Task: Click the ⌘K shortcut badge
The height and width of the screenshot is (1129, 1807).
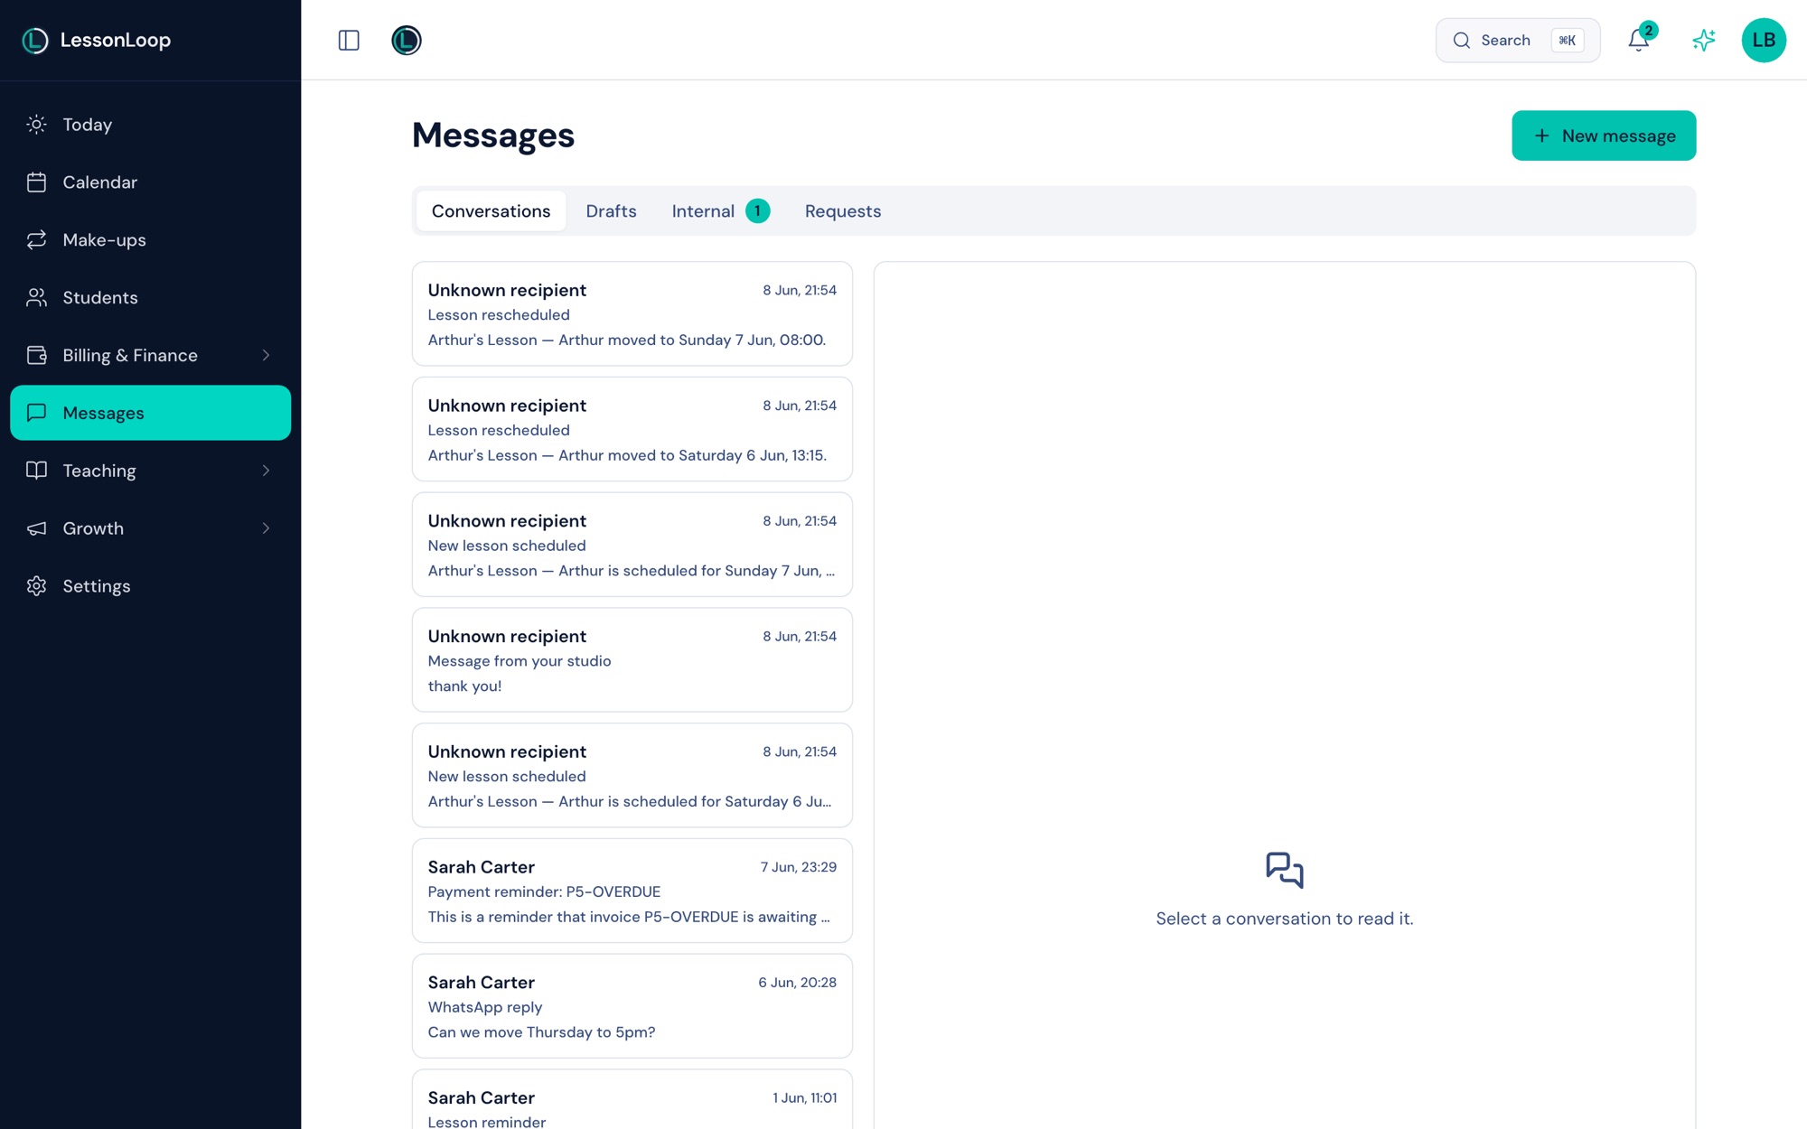Action: 1568,40
